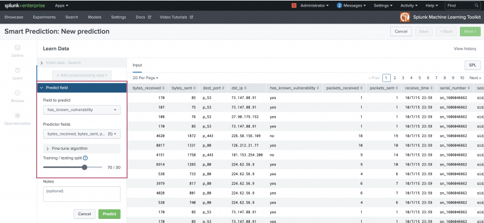484x223 pixels.
Task: Sort by bytes_sent column arrows
Action: click(195, 88)
